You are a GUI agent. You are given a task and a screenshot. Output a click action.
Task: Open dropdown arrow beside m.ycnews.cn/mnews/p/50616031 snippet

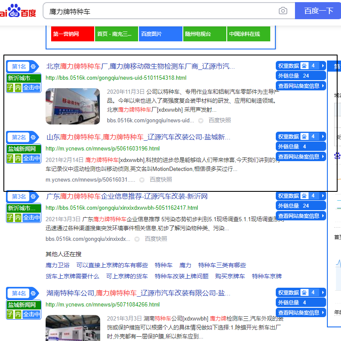(142, 180)
